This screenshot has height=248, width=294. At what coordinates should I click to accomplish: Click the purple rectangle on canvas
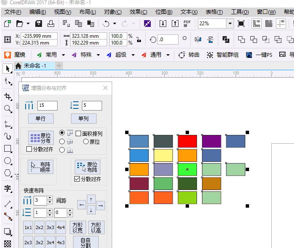(x=212, y=141)
